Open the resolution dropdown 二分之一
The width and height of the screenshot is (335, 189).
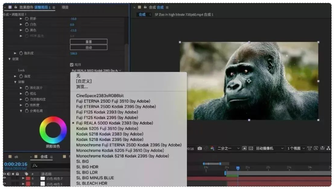(228, 148)
